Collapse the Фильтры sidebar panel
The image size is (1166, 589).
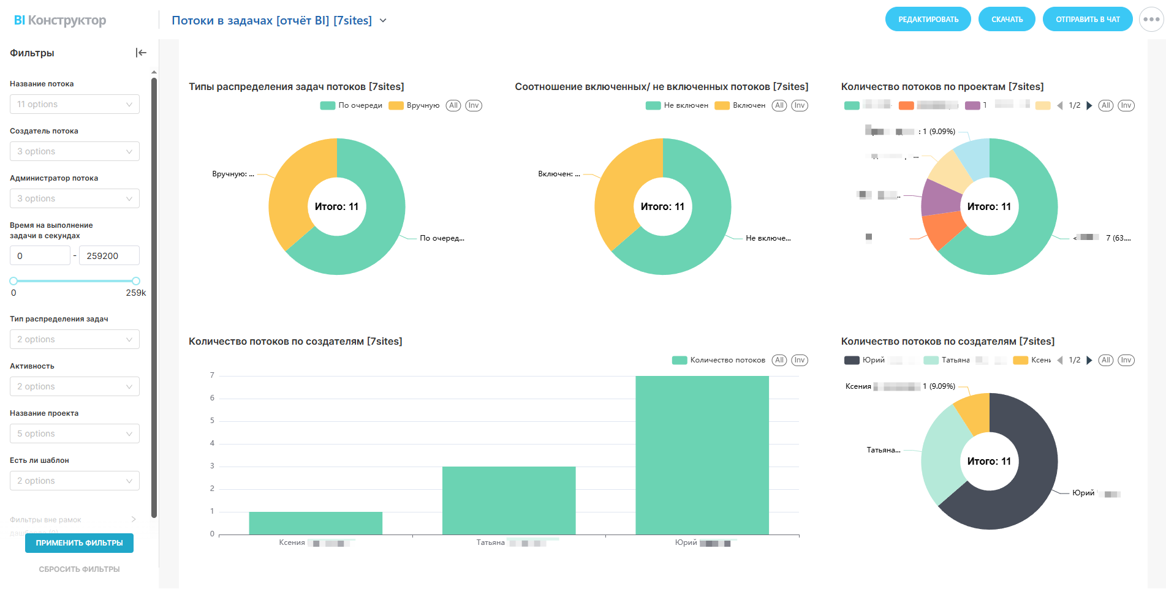point(141,53)
